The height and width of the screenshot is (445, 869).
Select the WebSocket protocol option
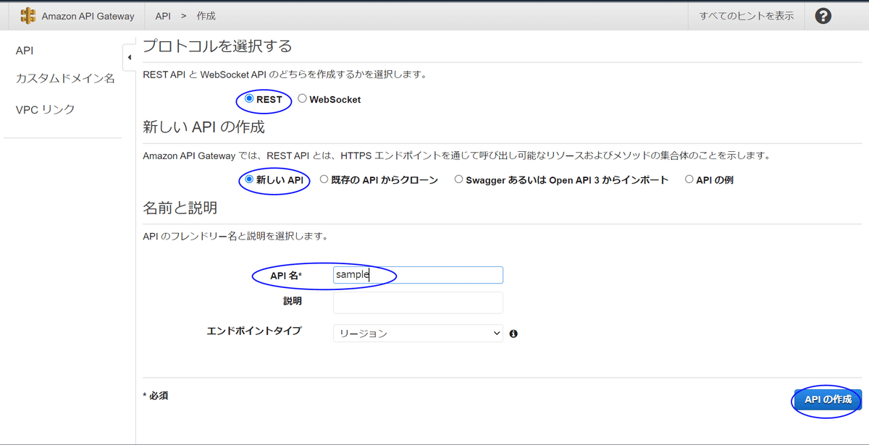(303, 99)
